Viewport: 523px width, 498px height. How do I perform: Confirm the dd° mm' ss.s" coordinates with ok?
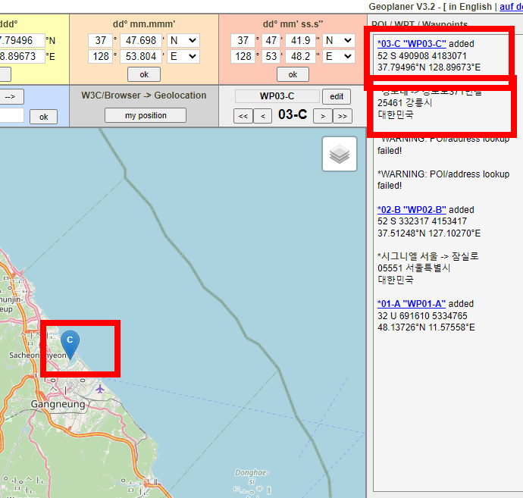[x=293, y=74]
